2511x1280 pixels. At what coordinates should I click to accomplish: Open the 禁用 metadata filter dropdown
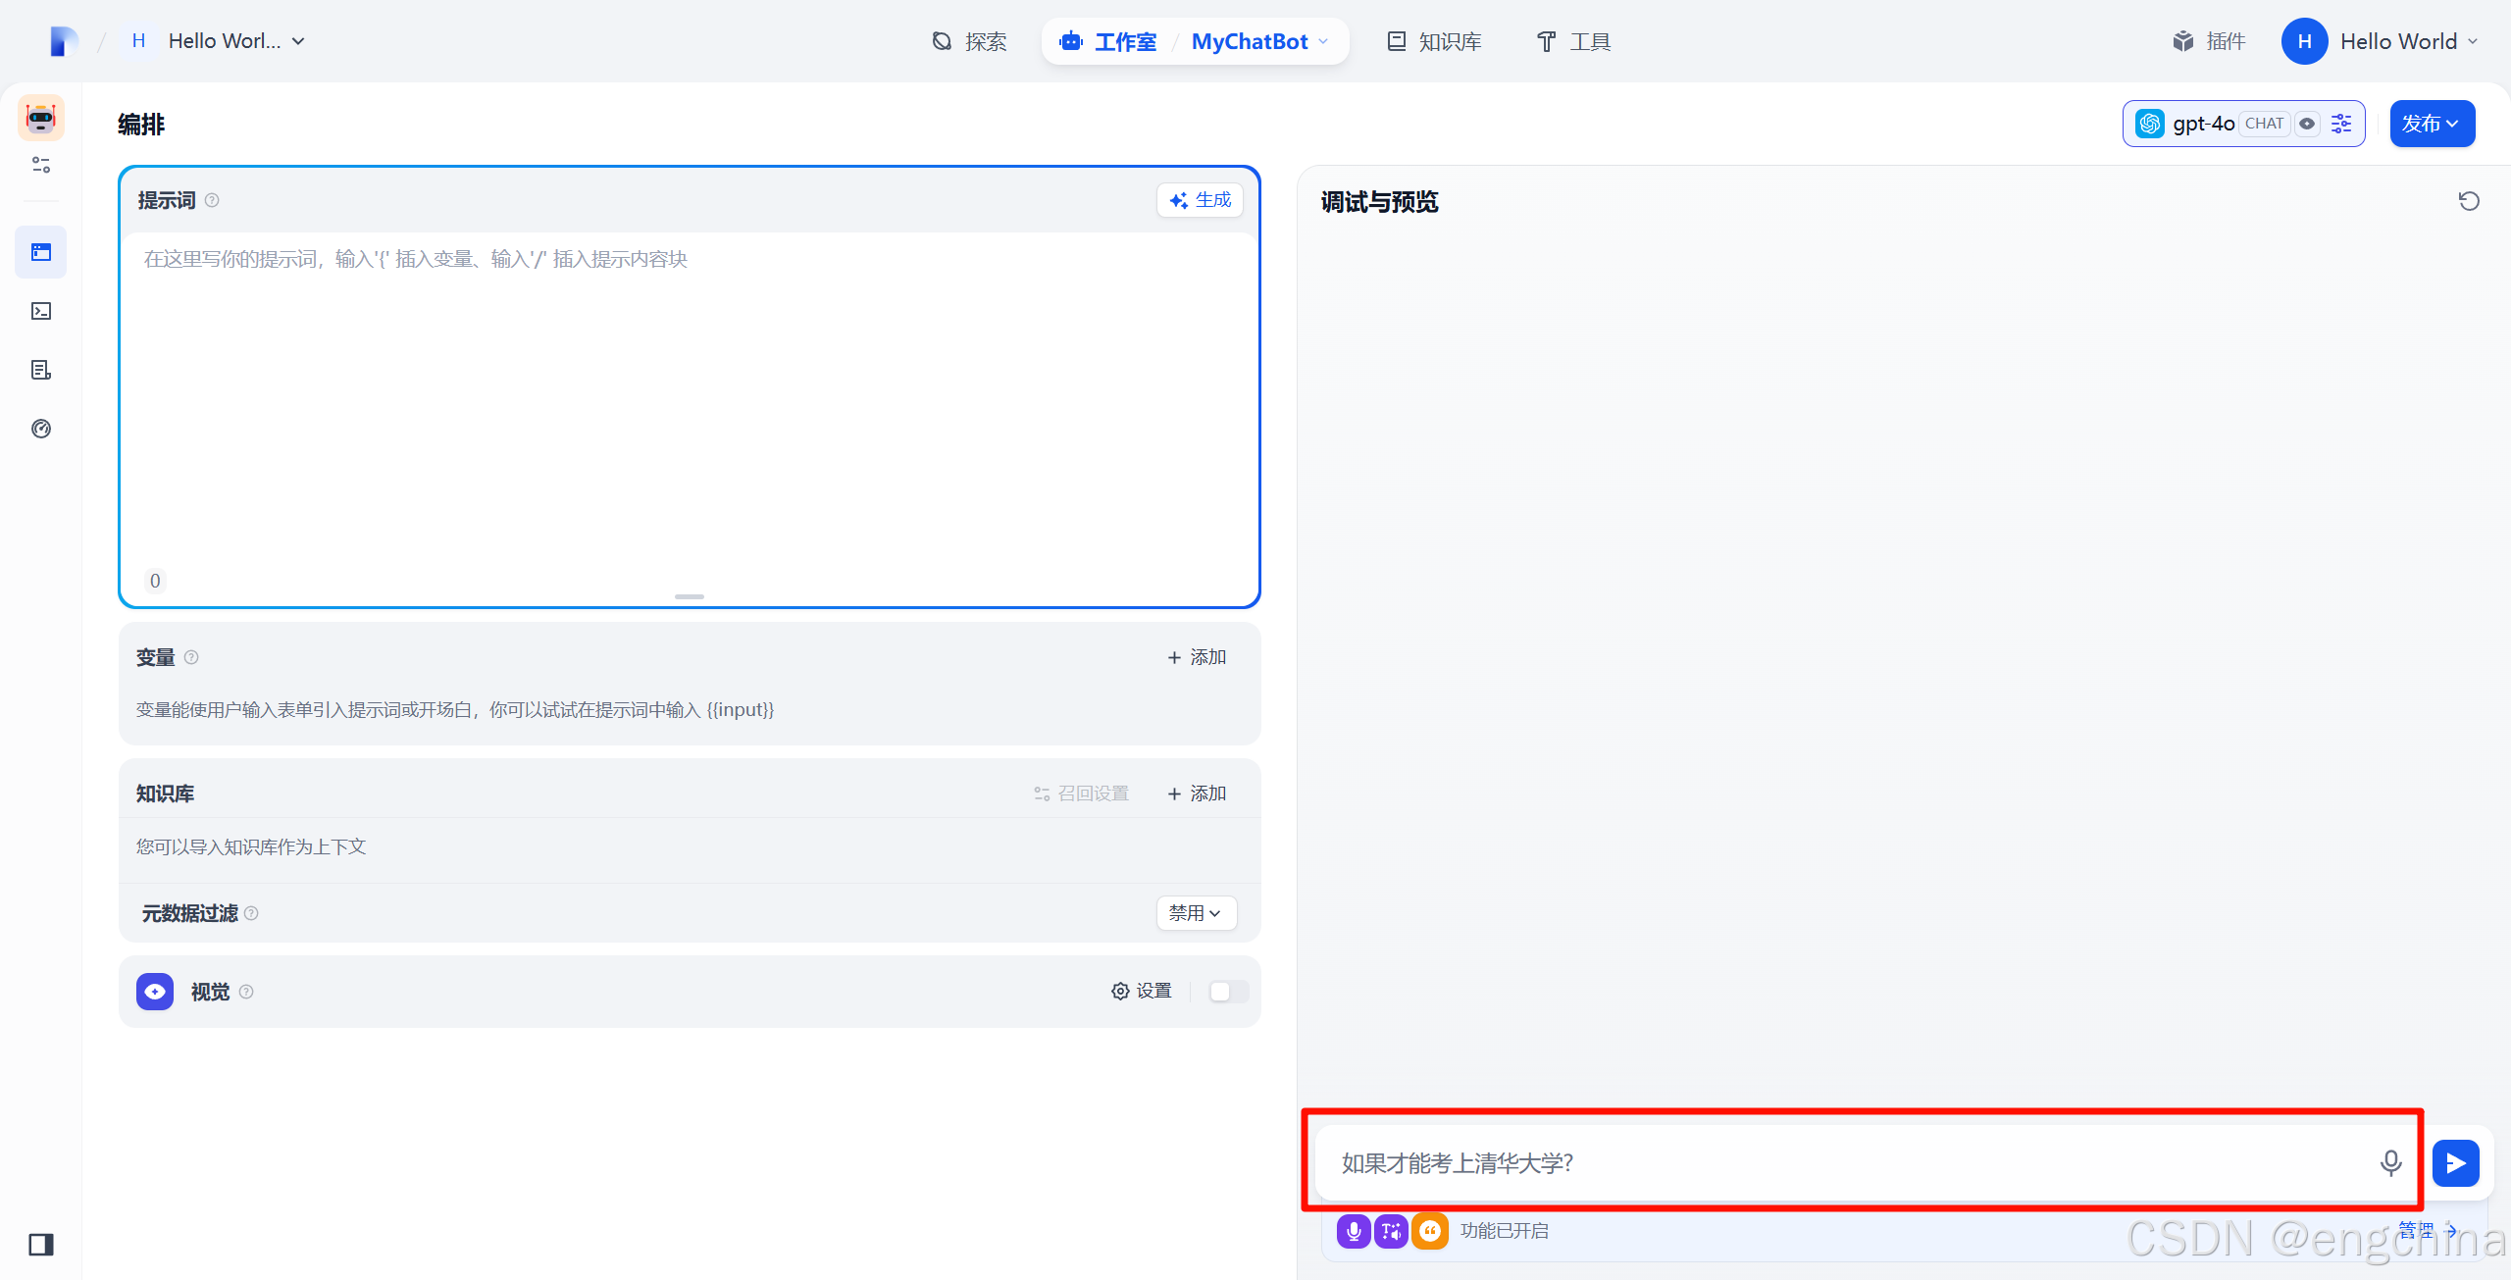click(1196, 913)
